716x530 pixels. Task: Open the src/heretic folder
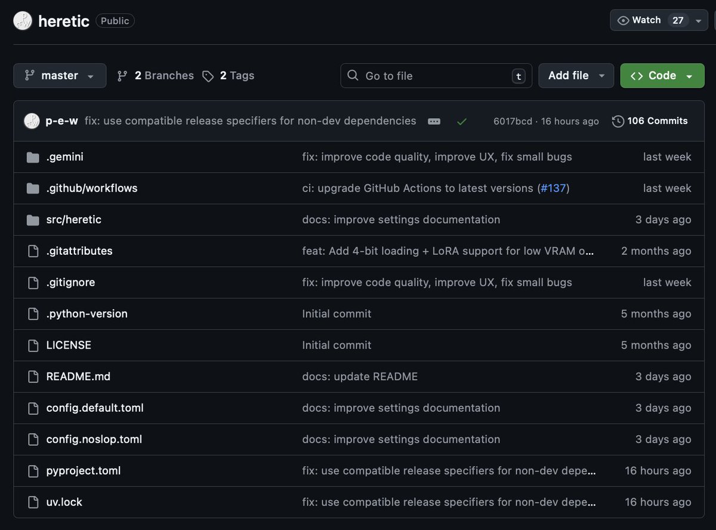[74, 220]
